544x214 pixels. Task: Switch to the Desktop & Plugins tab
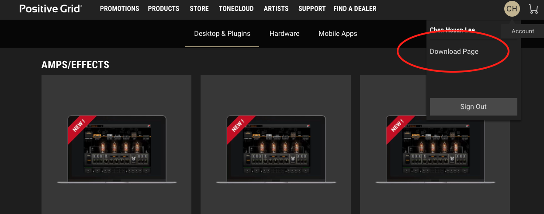pos(222,34)
